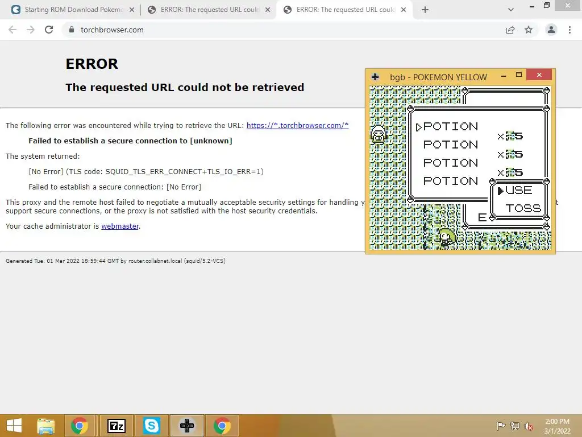Viewport: 582px width, 437px height.
Task: Bookmark this page with the star
Action: [x=529, y=30]
